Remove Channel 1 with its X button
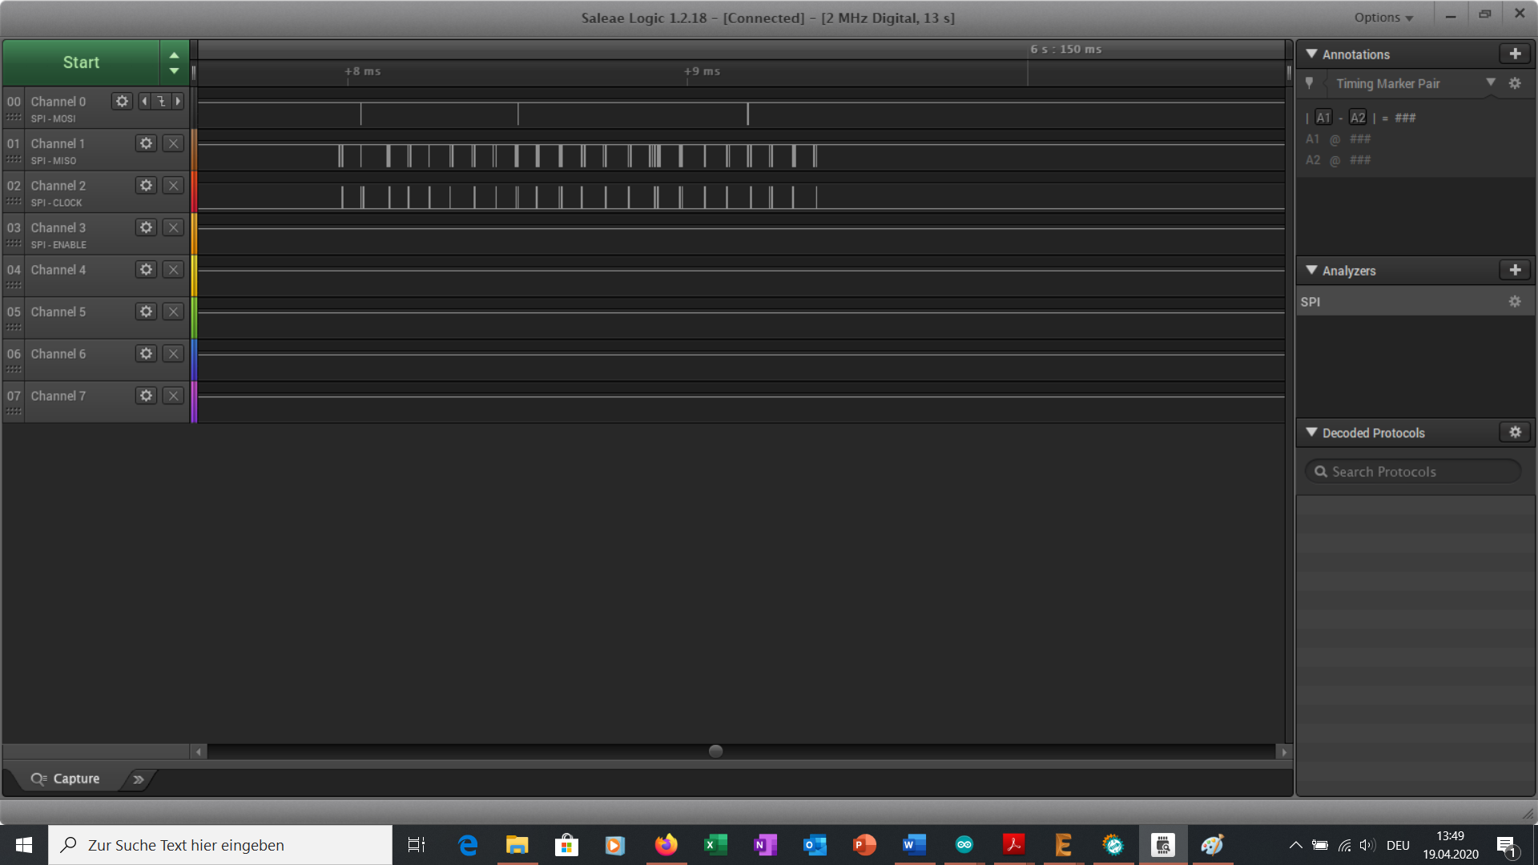Viewport: 1538px width, 865px height. pyautogui.click(x=173, y=143)
